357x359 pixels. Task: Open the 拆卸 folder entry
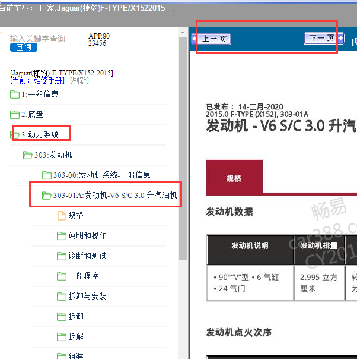tap(76, 316)
